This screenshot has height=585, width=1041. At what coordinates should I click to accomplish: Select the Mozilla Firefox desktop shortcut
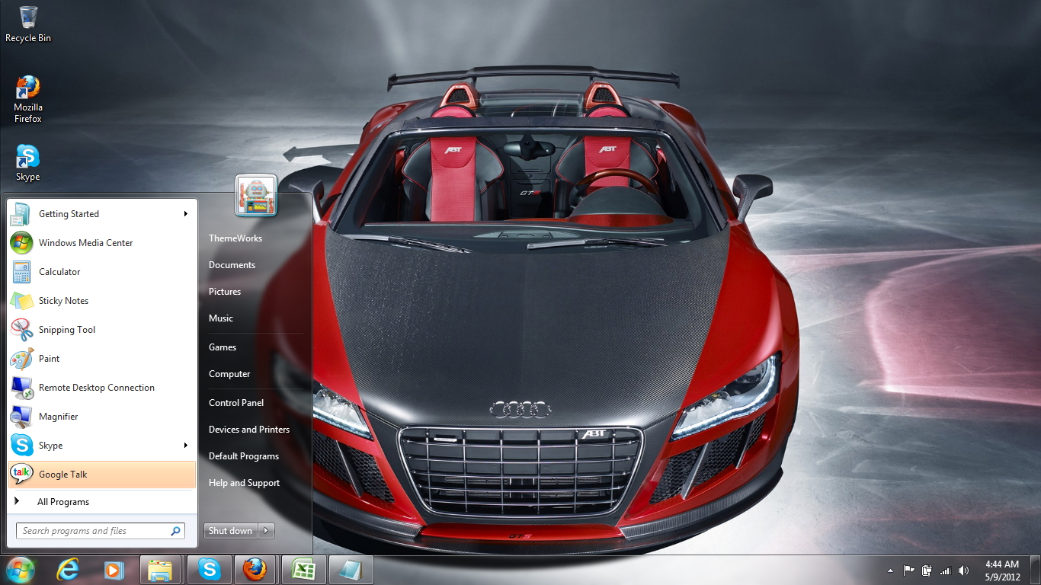[x=28, y=98]
